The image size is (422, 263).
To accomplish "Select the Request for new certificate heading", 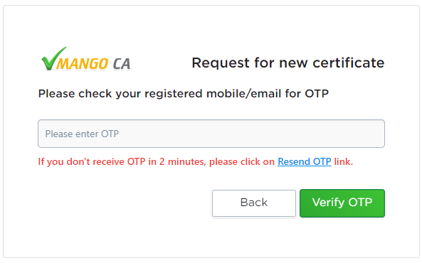I will coord(288,63).
